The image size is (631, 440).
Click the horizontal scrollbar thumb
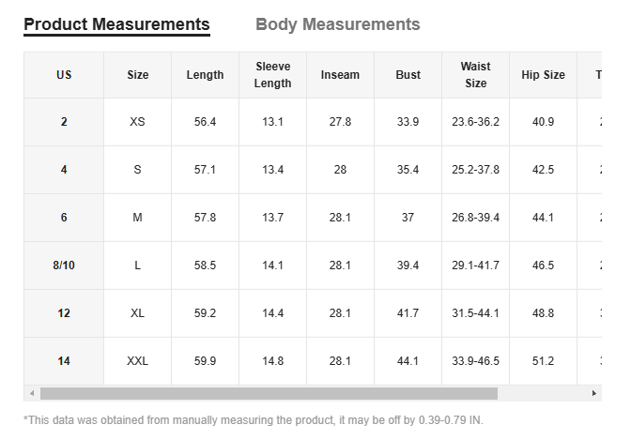(x=268, y=393)
